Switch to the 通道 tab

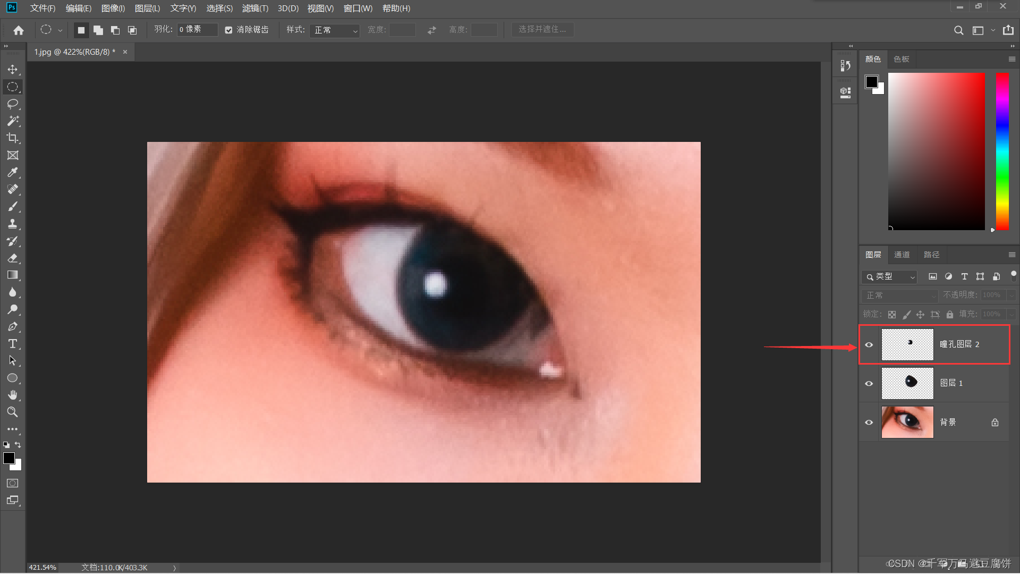(x=902, y=255)
